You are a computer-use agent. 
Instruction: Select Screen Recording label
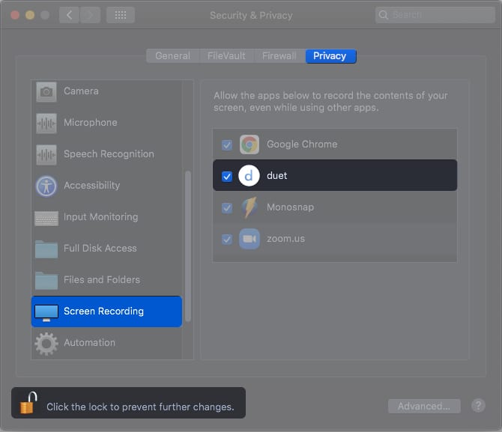click(x=103, y=311)
